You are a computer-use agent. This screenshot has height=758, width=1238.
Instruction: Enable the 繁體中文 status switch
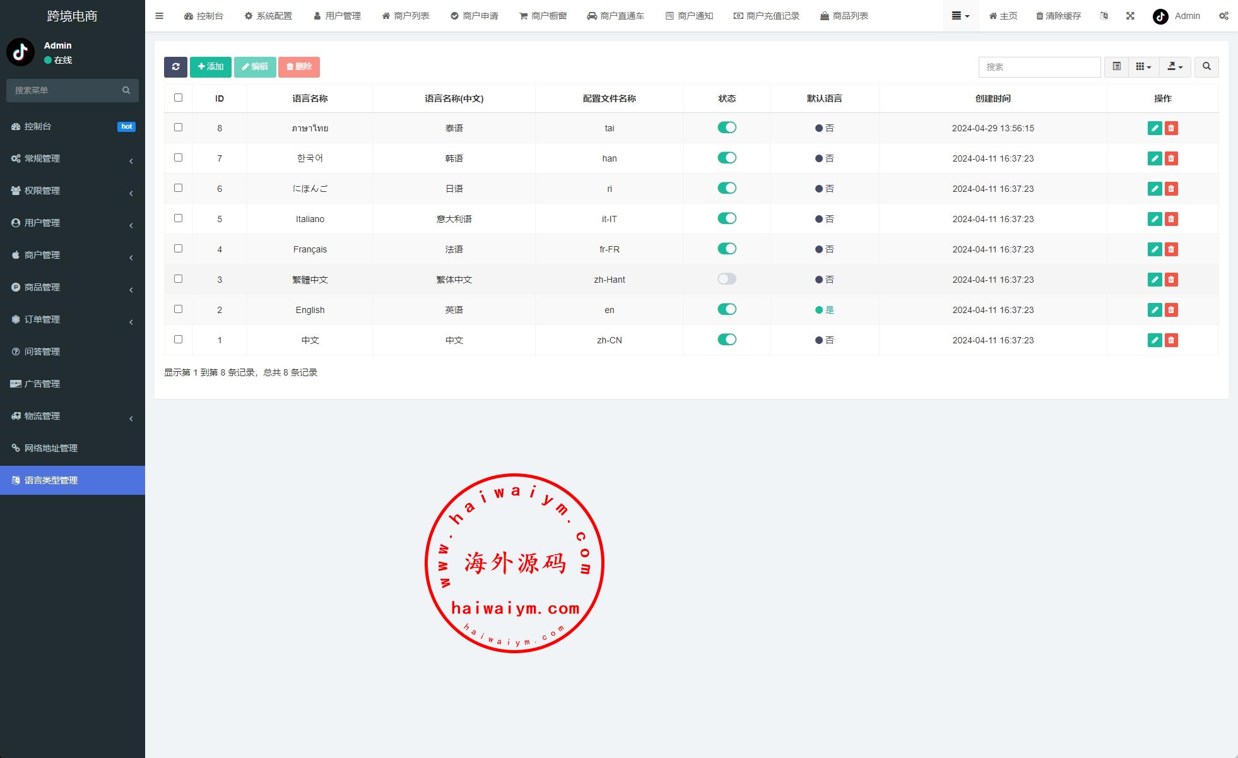726,279
